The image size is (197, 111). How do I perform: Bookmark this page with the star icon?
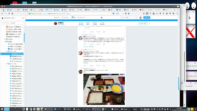point(129,14)
